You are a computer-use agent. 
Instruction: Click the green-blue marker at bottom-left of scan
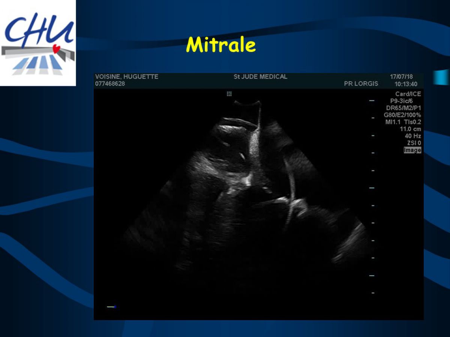coord(111,307)
